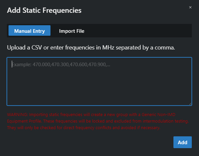Click the 'Add Static Frequencies' dialog title
This screenshot has width=199, height=156.
[44, 10]
